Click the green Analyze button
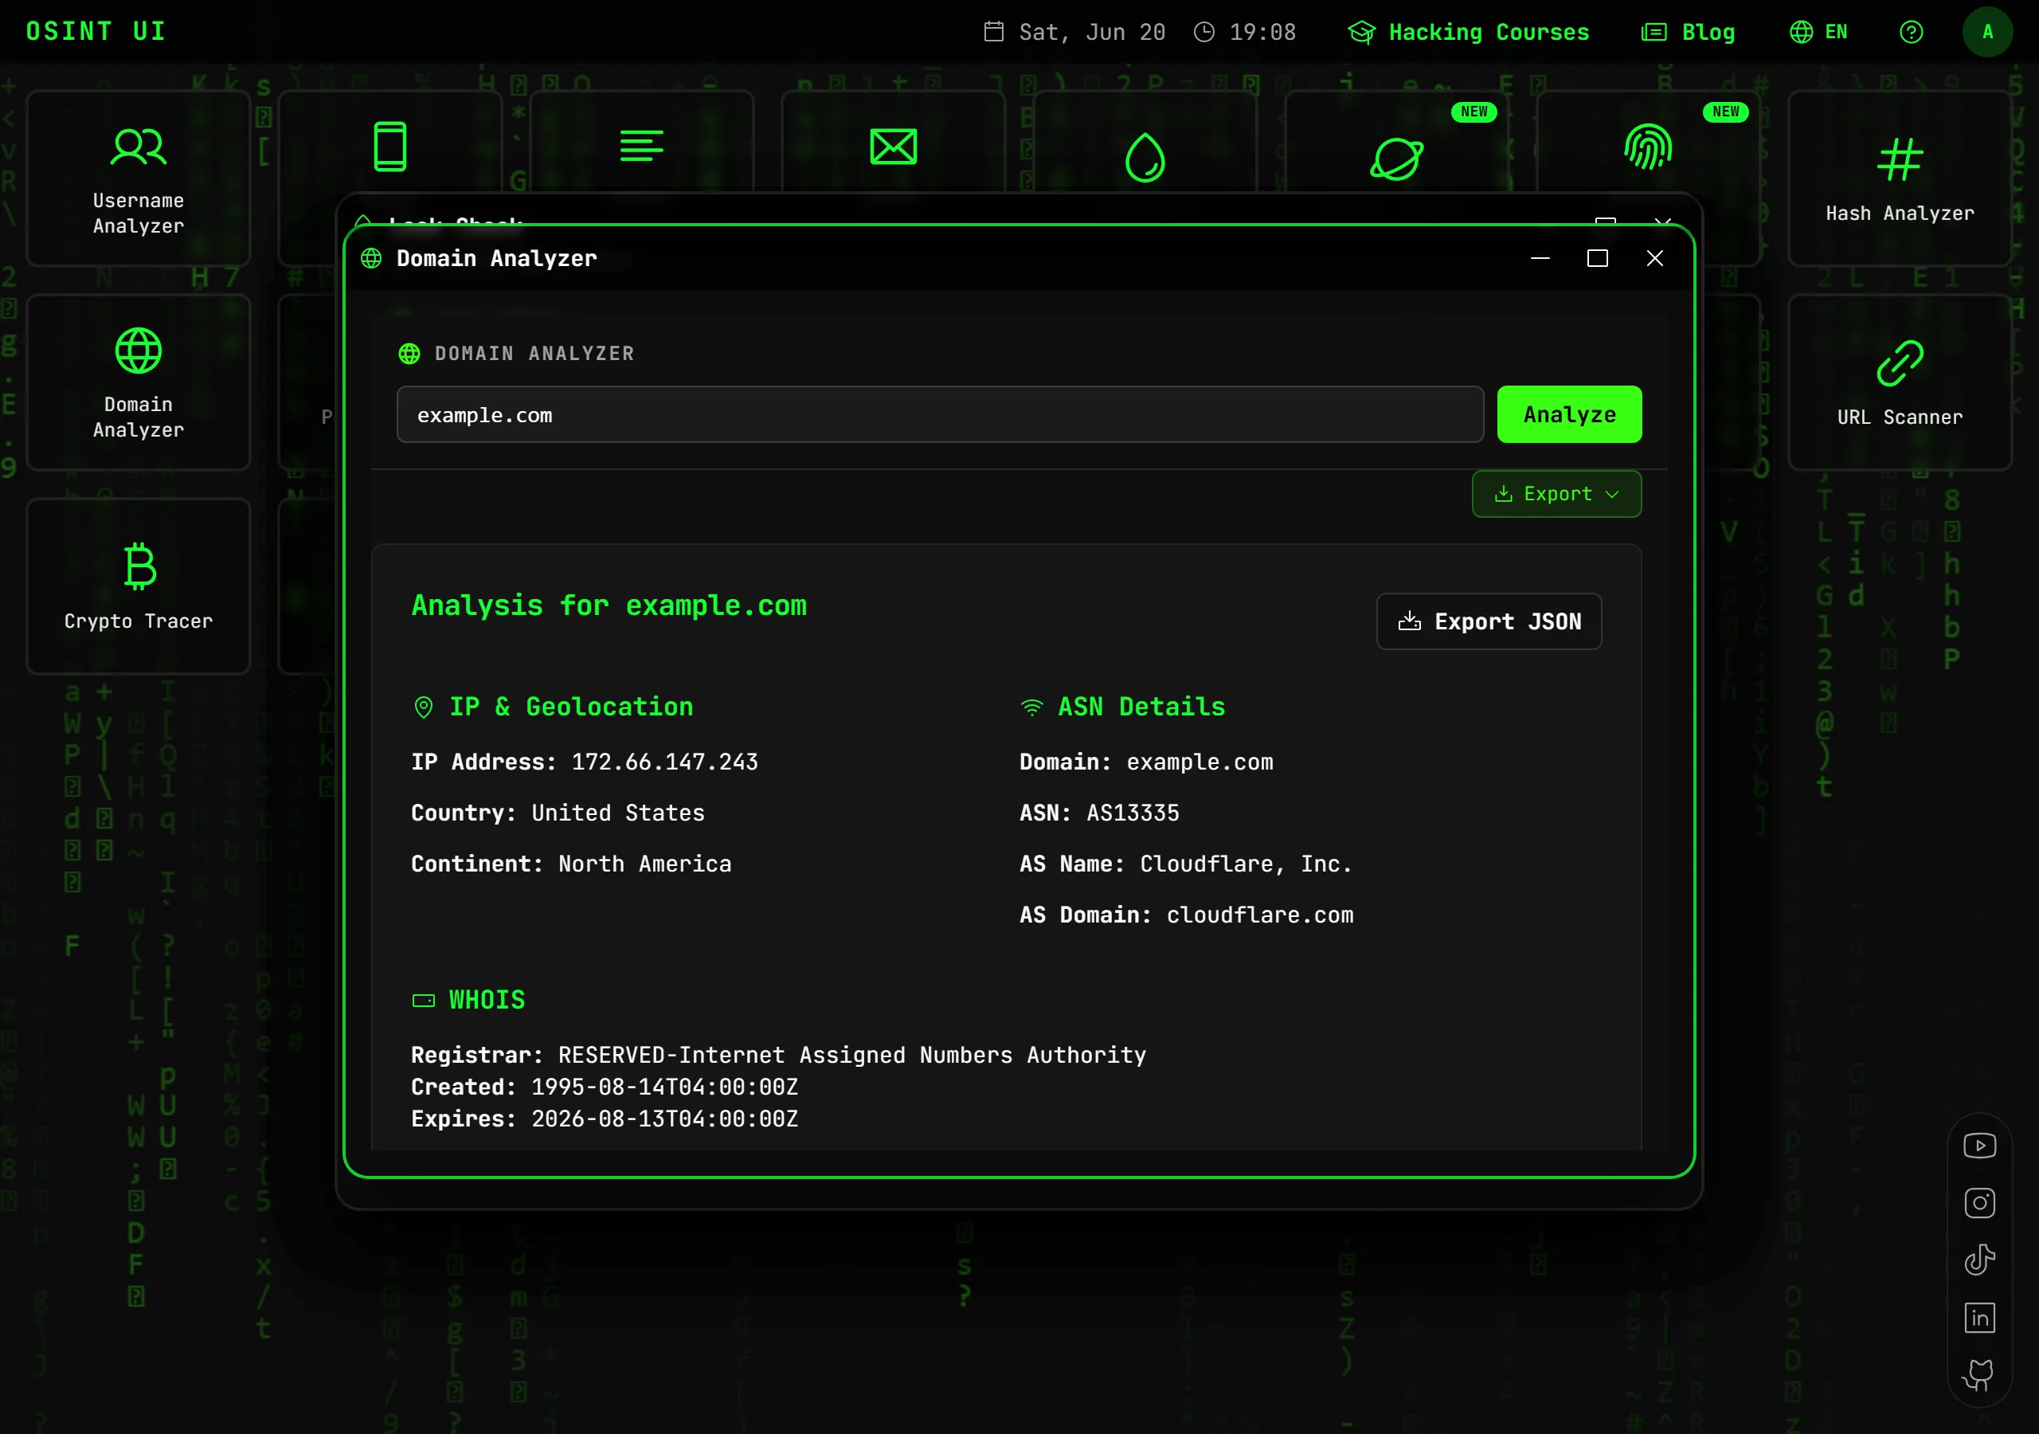 coord(1569,414)
